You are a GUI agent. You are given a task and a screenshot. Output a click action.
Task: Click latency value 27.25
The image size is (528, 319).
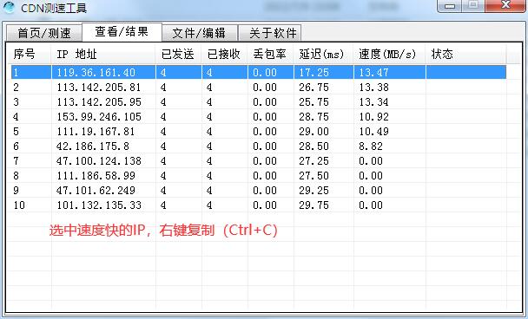coord(313,161)
